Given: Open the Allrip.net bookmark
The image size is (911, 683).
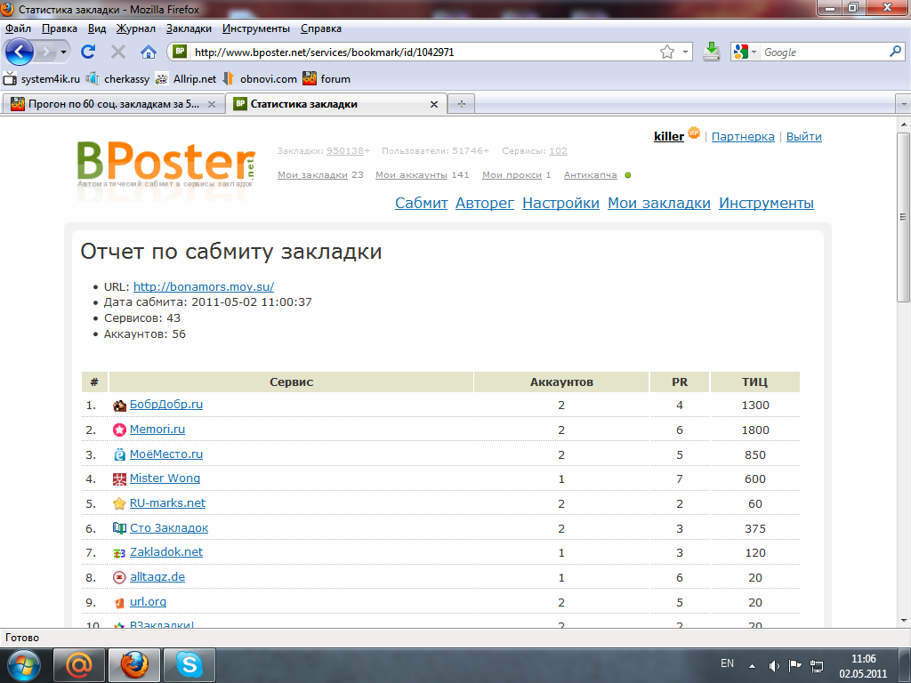Looking at the screenshot, I should click(186, 79).
